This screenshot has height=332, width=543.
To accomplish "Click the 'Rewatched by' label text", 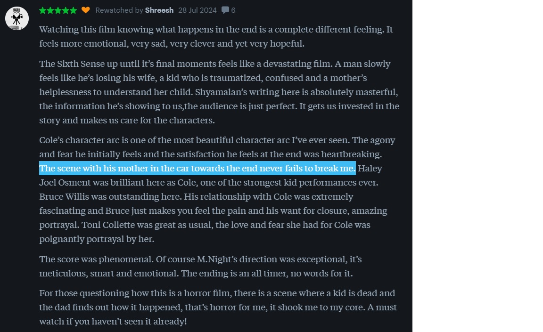I will (x=119, y=10).
